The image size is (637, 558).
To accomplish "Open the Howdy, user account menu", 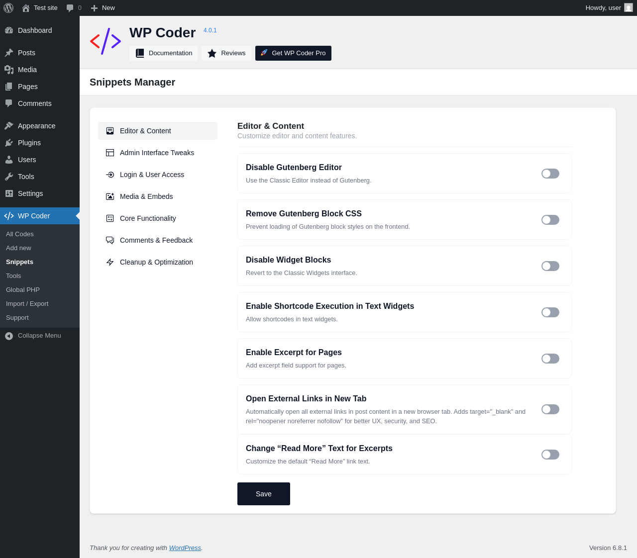I will 609,8.
